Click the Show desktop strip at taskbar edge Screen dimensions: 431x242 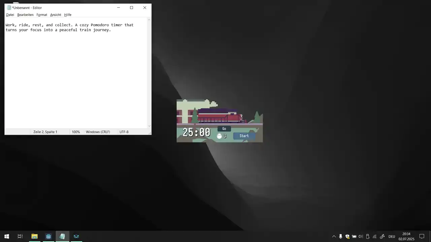click(x=430, y=236)
